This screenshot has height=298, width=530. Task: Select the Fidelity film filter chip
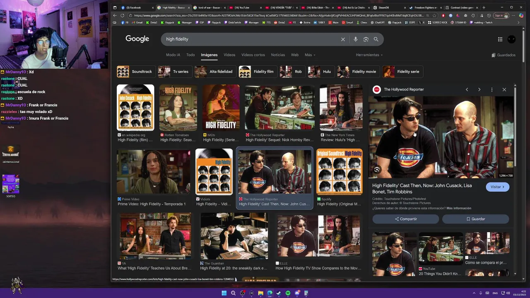[x=258, y=72]
